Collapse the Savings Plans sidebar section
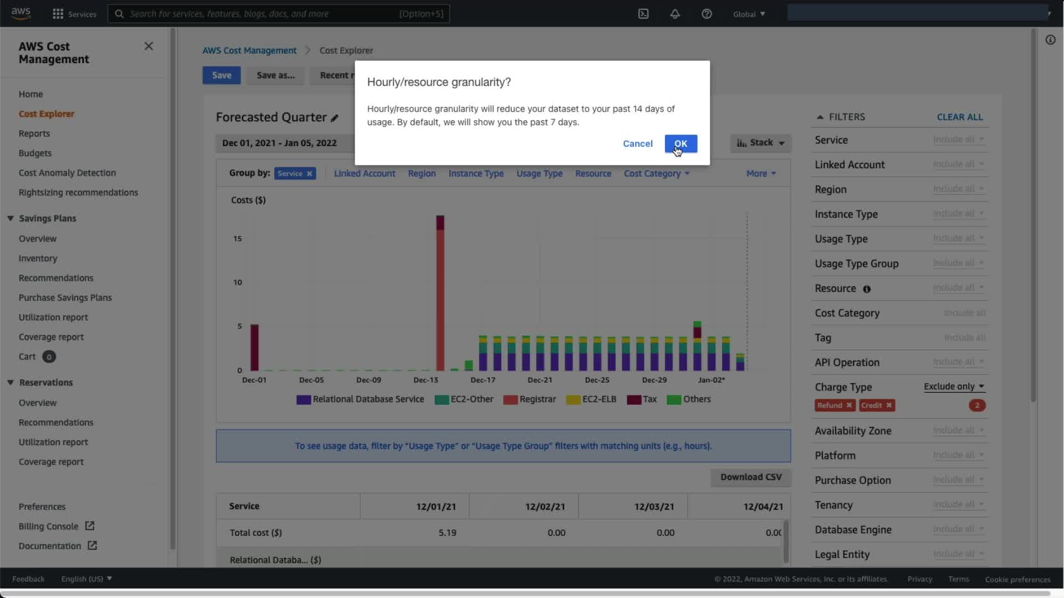Viewport: 1064px width, 598px height. (11, 218)
